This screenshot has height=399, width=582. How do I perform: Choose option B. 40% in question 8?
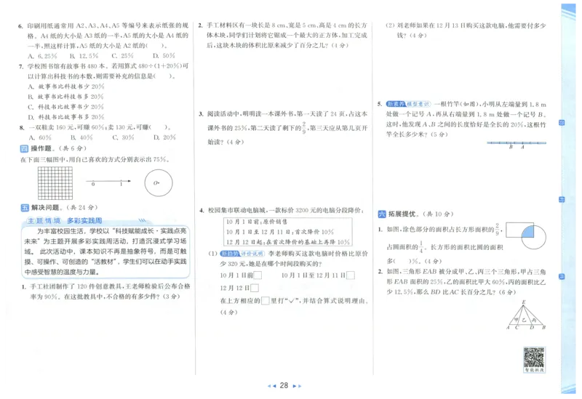pos(81,137)
